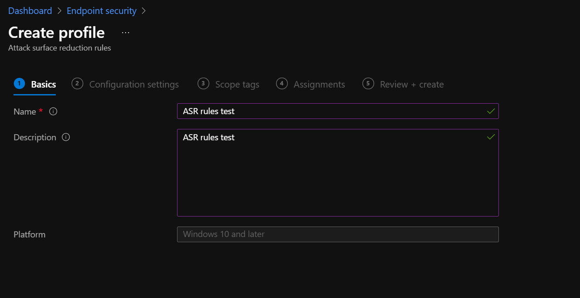Click the green checkmark on the Description field
Screen dimensions: 580x298
(491, 136)
